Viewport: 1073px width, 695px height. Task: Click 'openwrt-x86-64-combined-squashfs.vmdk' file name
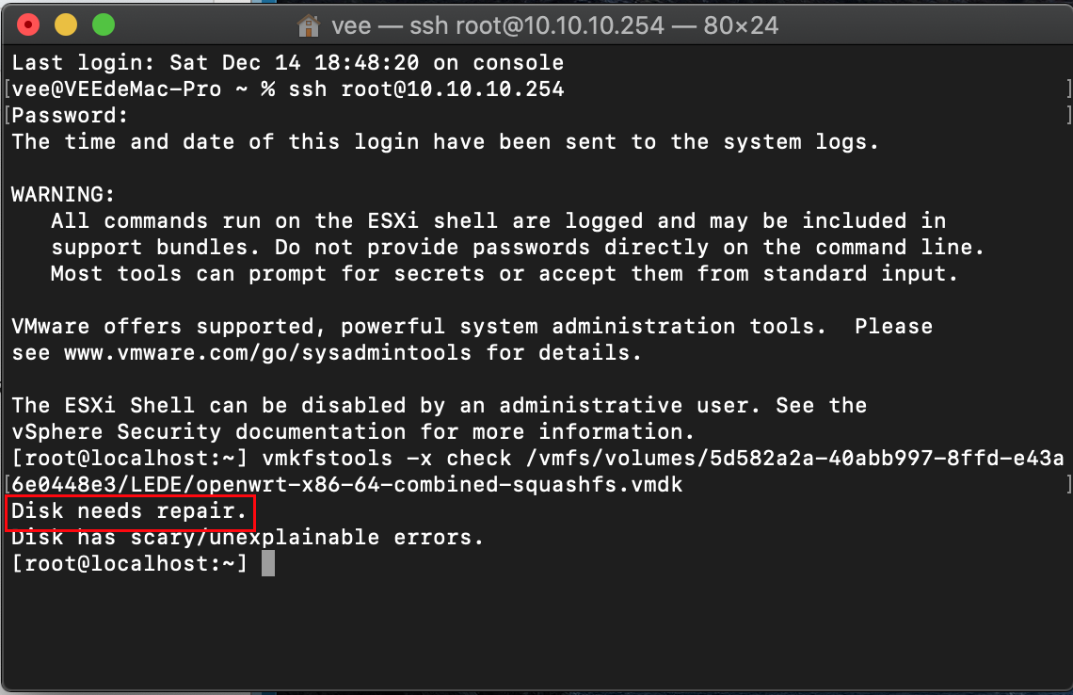coord(440,485)
